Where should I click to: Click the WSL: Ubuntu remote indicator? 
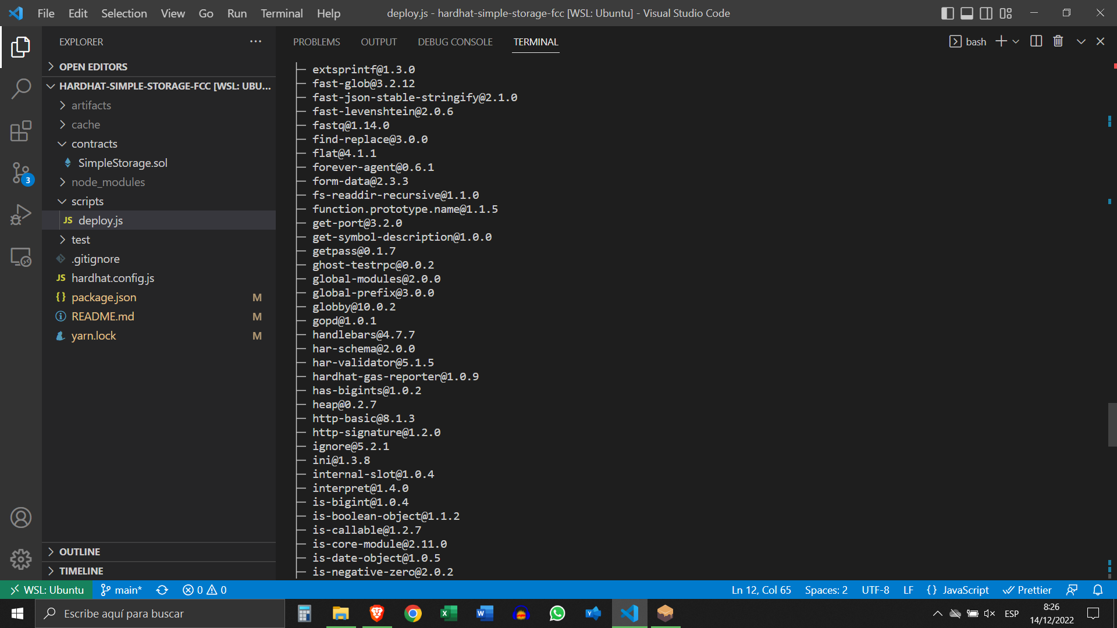[x=47, y=590]
